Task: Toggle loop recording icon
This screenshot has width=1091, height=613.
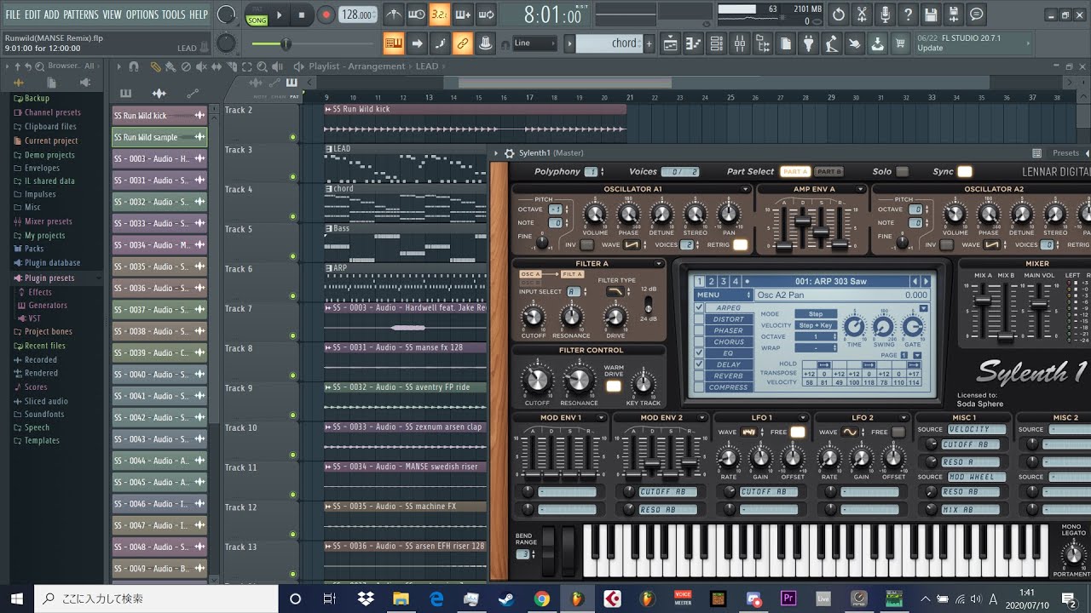Action: point(486,14)
